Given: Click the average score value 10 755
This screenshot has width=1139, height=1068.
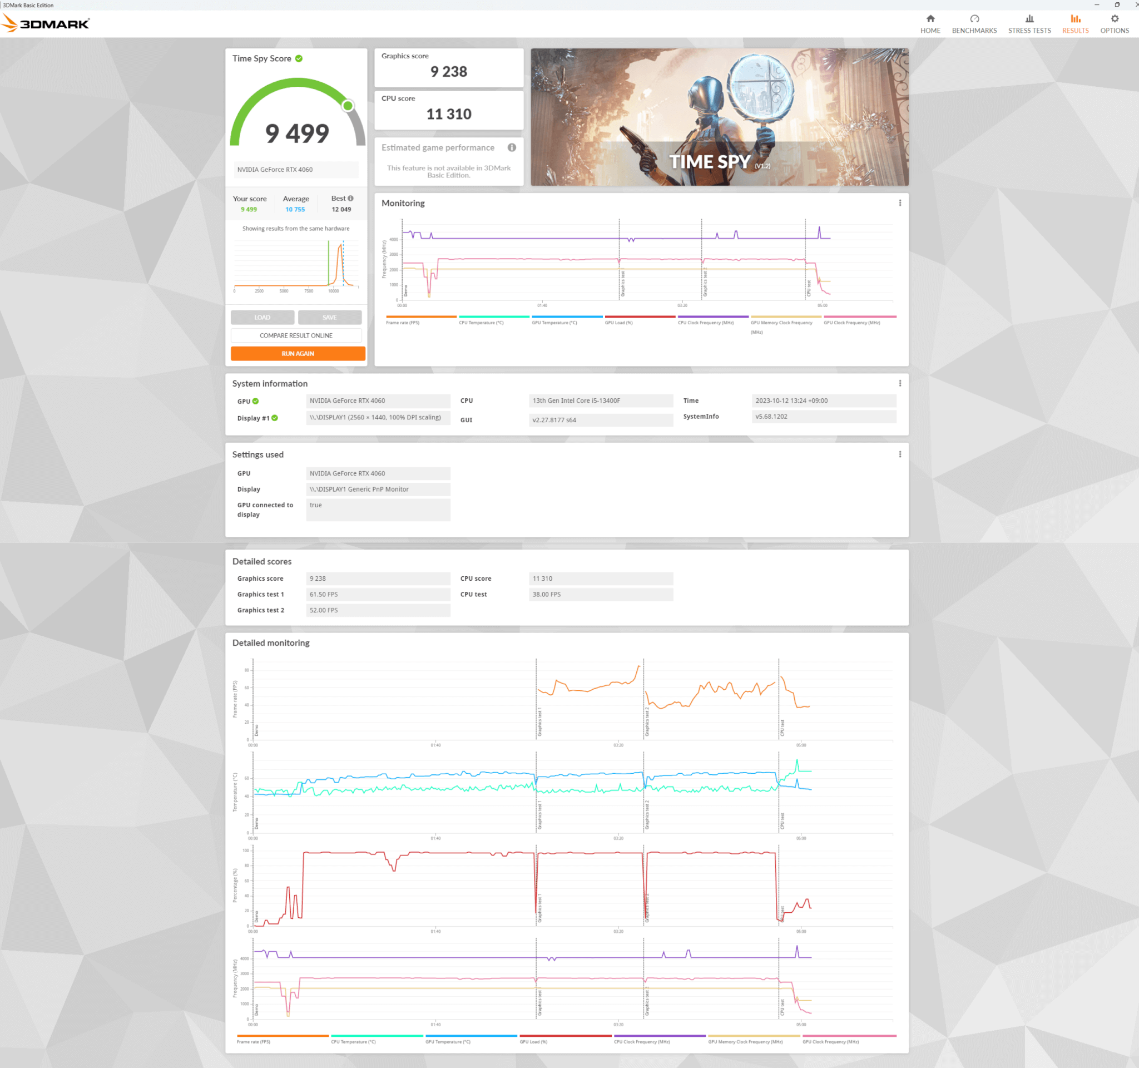Looking at the screenshot, I should 295,209.
